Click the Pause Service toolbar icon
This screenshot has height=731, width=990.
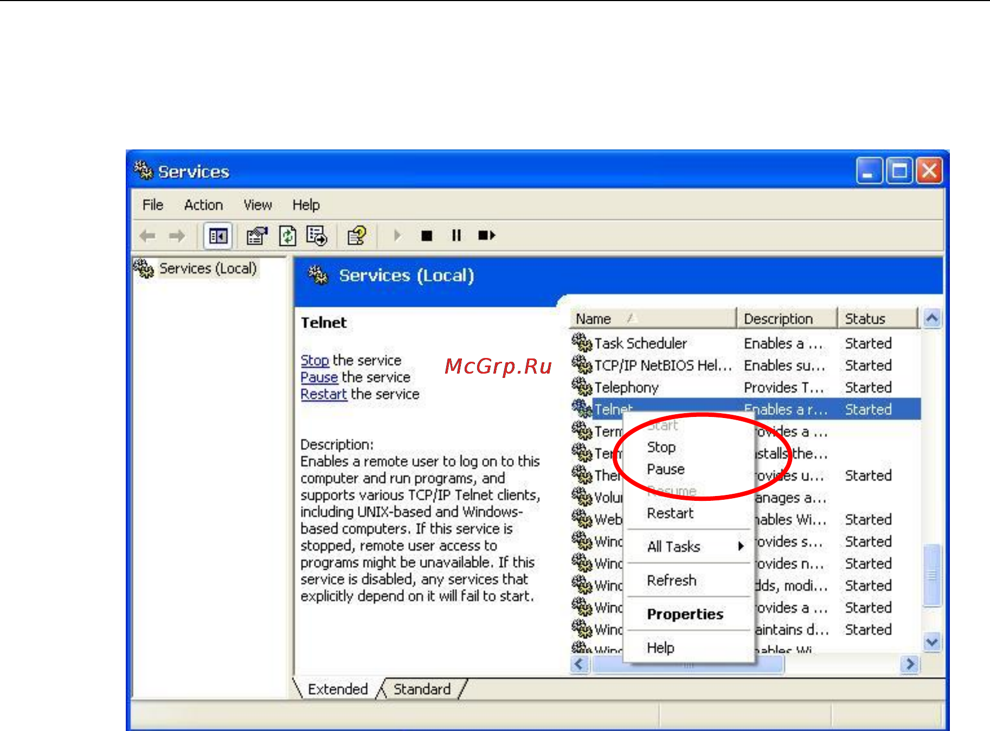[x=457, y=236]
